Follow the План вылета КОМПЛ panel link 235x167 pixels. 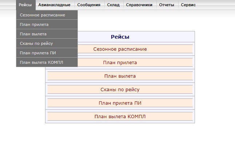tap(120, 117)
